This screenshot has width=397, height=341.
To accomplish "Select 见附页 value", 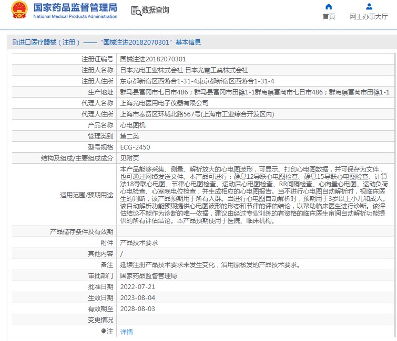I will point(130,158).
